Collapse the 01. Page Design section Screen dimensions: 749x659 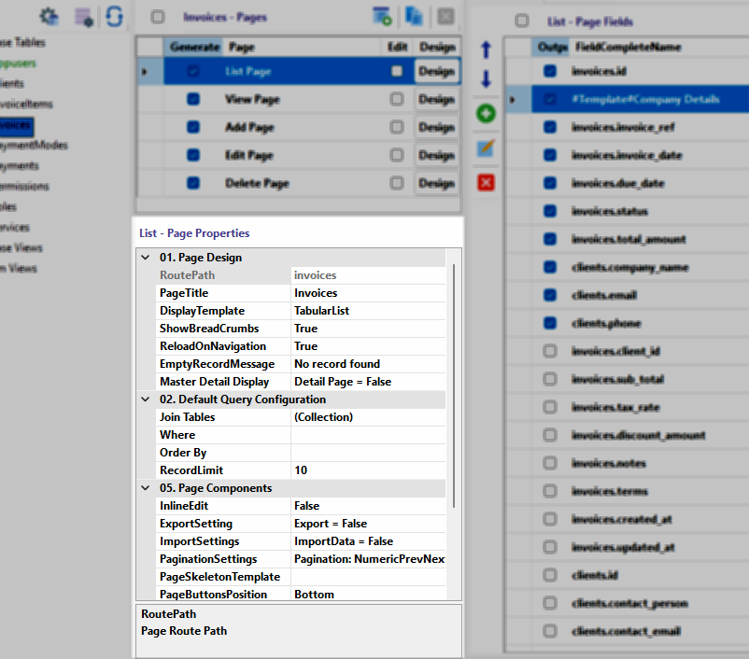[x=146, y=257]
